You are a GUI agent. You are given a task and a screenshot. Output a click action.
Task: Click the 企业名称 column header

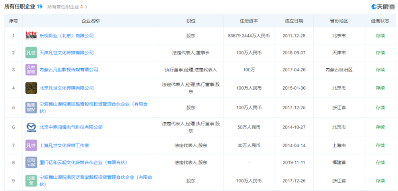pyautogui.click(x=91, y=21)
